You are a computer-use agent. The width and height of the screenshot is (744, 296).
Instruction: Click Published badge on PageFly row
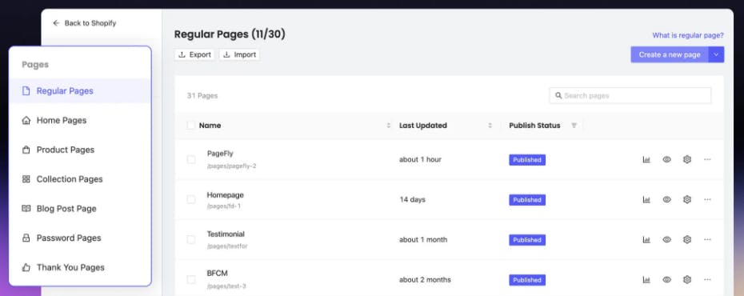pyautogui.click(x=527, y=160)
